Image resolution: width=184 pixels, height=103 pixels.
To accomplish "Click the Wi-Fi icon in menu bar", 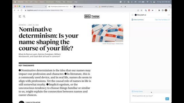I will click(x=147, y=2).
